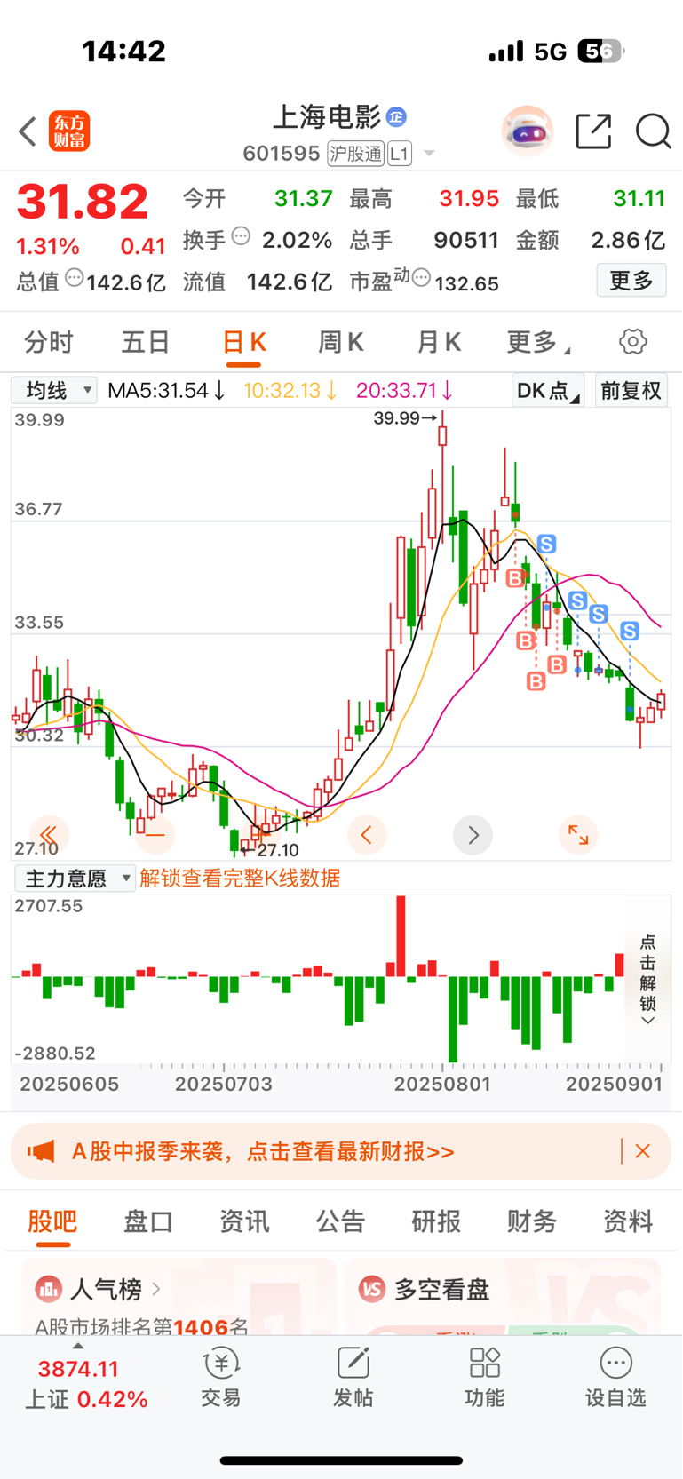The height and width of the screenshot is (1479, 683).
Task: Tap the share icon
Action: tap(593, 131)
